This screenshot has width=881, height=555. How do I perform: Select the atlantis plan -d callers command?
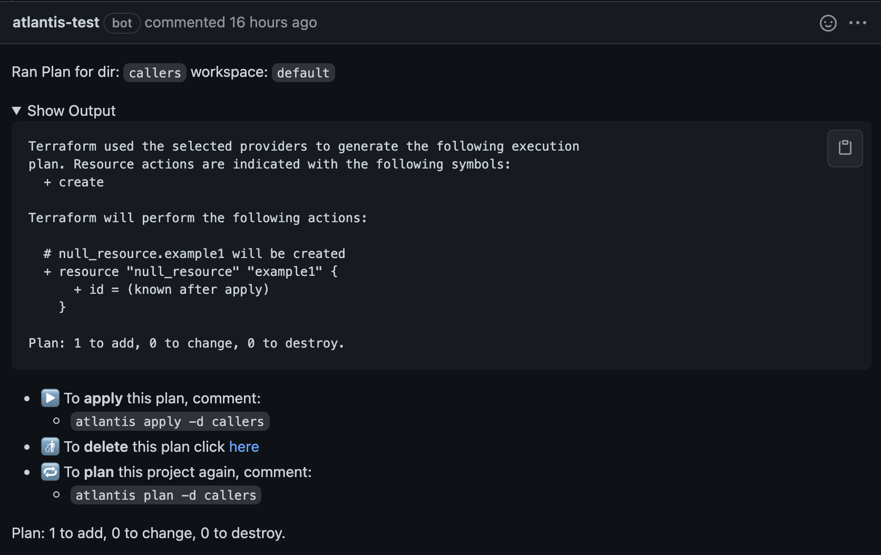pyautogui.click(x=165, y=495)
